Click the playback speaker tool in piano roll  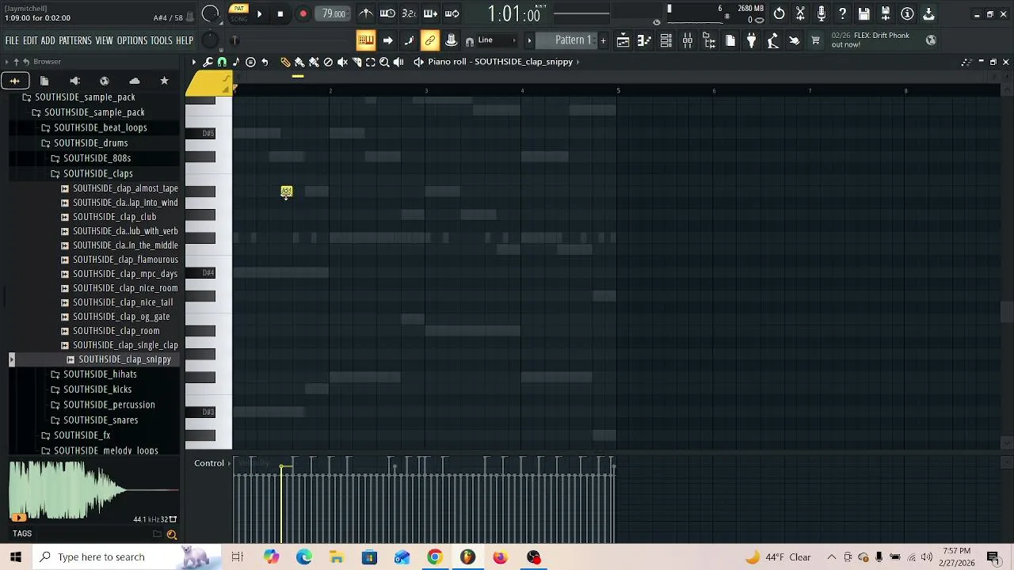(x=398, y=62)
